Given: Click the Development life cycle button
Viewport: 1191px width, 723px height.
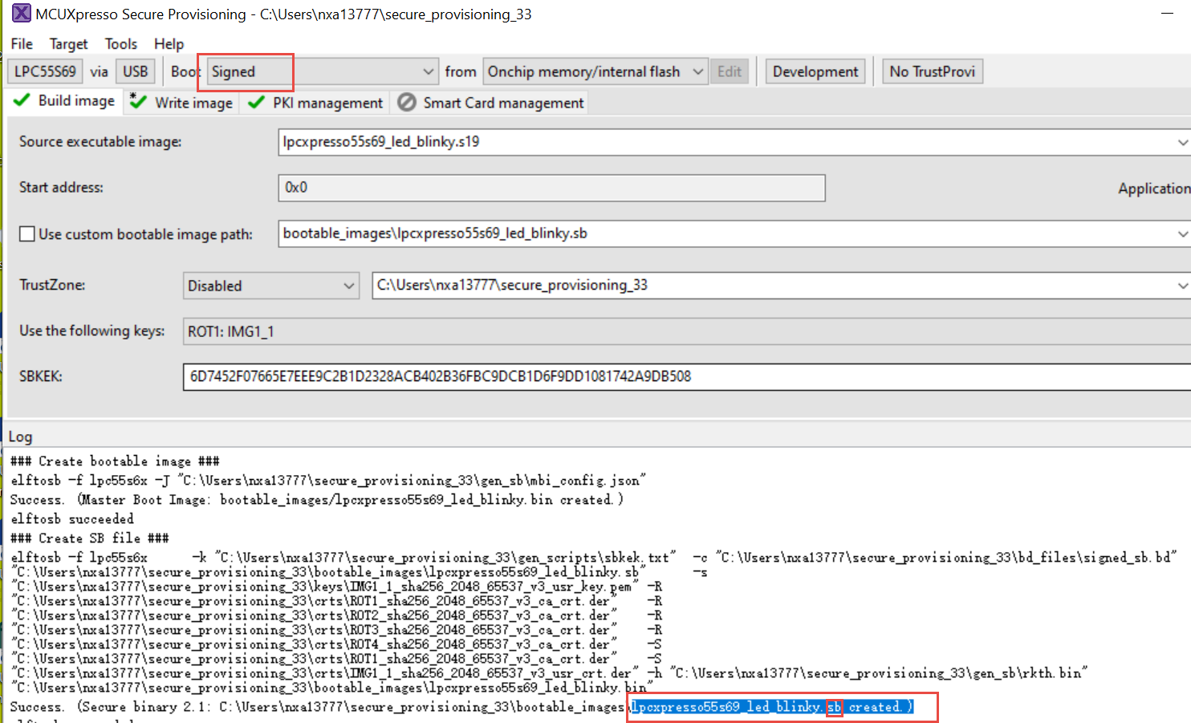Looking at the screenshot, I should click(815, 71).
